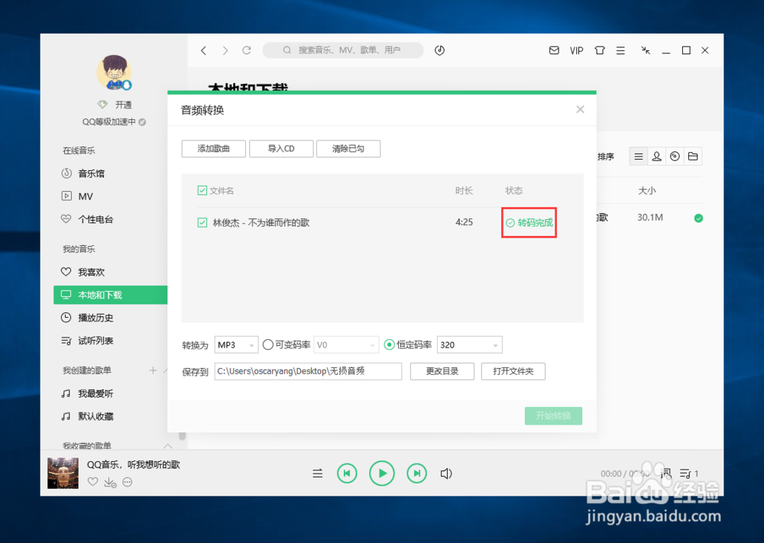Open the skin theme shirt icon
This screenshot has width=764, height=543.
(x=599, y=50)
